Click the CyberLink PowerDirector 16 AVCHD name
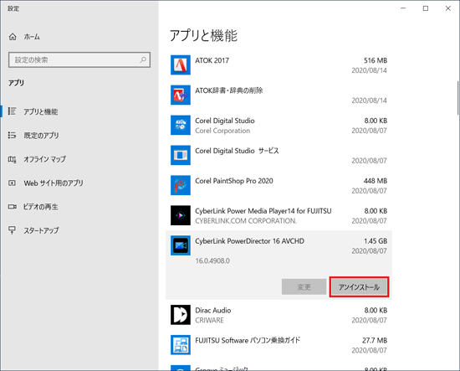The image size is (460, 371). [250, 241]
